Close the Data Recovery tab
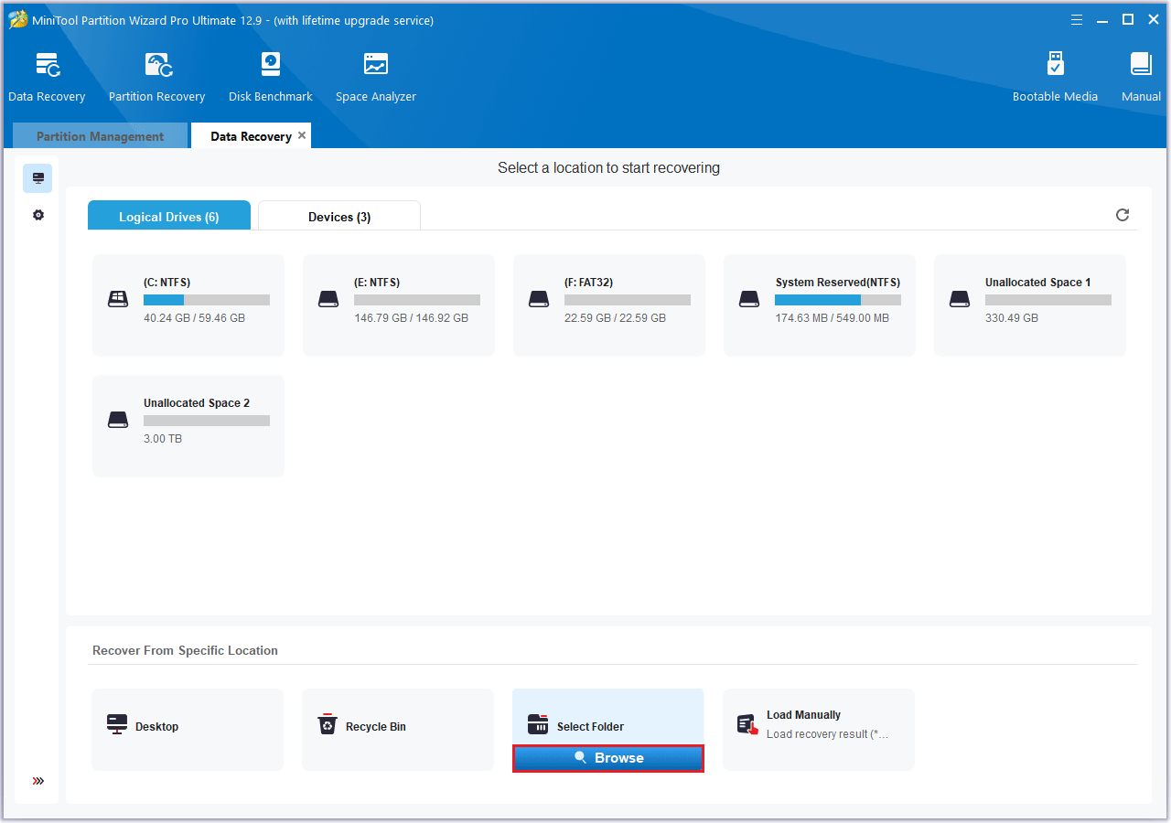Image resolution: width=1171 pixels, height=823 pixels. pyautogui.click(x=302, y=135)
